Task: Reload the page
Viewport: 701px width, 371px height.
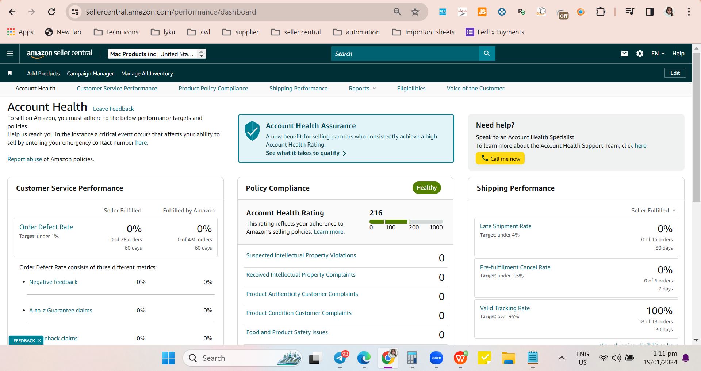Action: pos(51,12)
